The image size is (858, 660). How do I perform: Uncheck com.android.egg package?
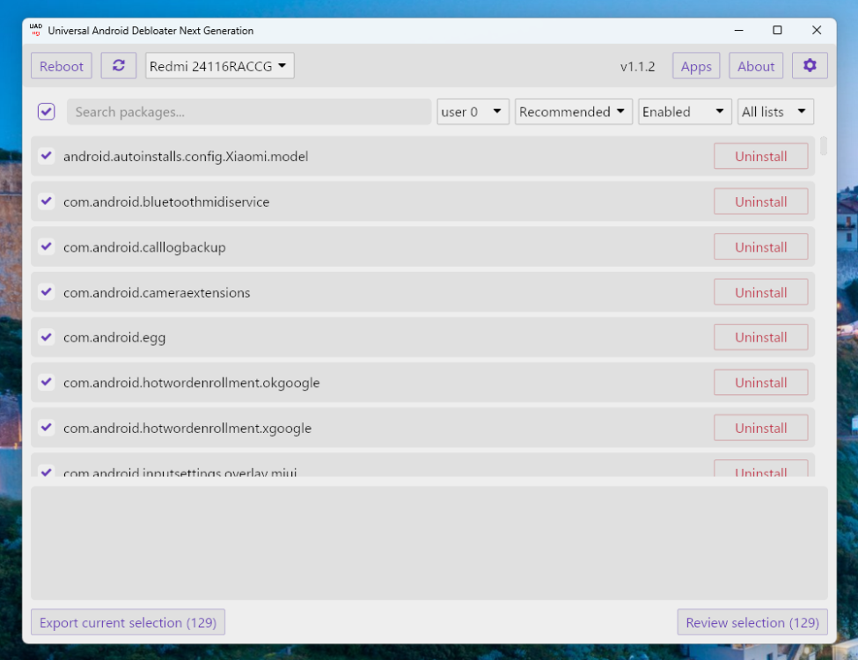[x=47, y=337]
